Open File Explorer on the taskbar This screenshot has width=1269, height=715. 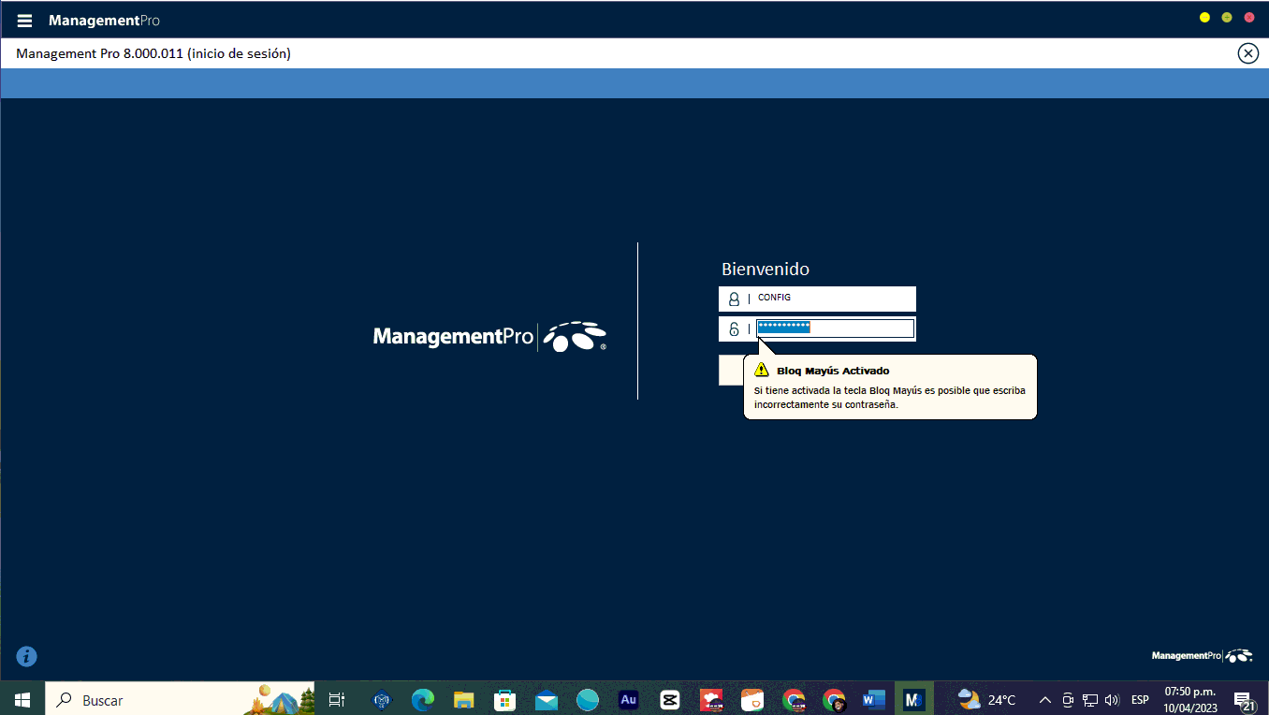pyautogui.click(x=464, y=699)
